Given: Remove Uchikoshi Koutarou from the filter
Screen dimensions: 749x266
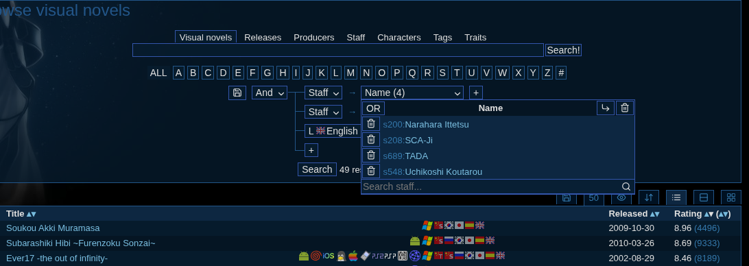Looking at the screenshot, I should click(371, 171).
